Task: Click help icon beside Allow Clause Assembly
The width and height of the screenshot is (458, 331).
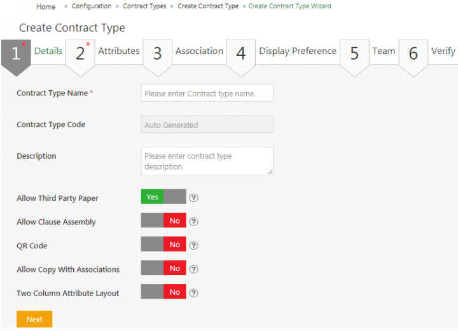Action: coord(194,222)
